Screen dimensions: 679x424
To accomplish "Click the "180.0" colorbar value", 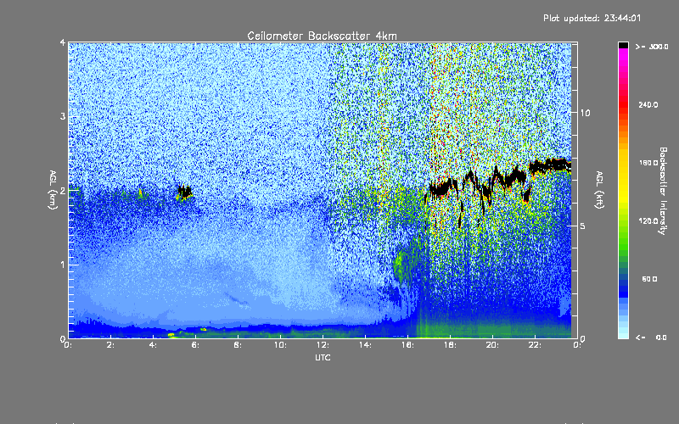I will (x=648, y=163).
